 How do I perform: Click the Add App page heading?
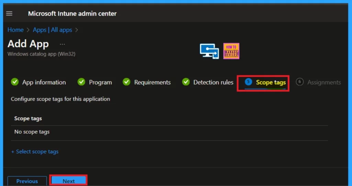click(x=28, y=44)
